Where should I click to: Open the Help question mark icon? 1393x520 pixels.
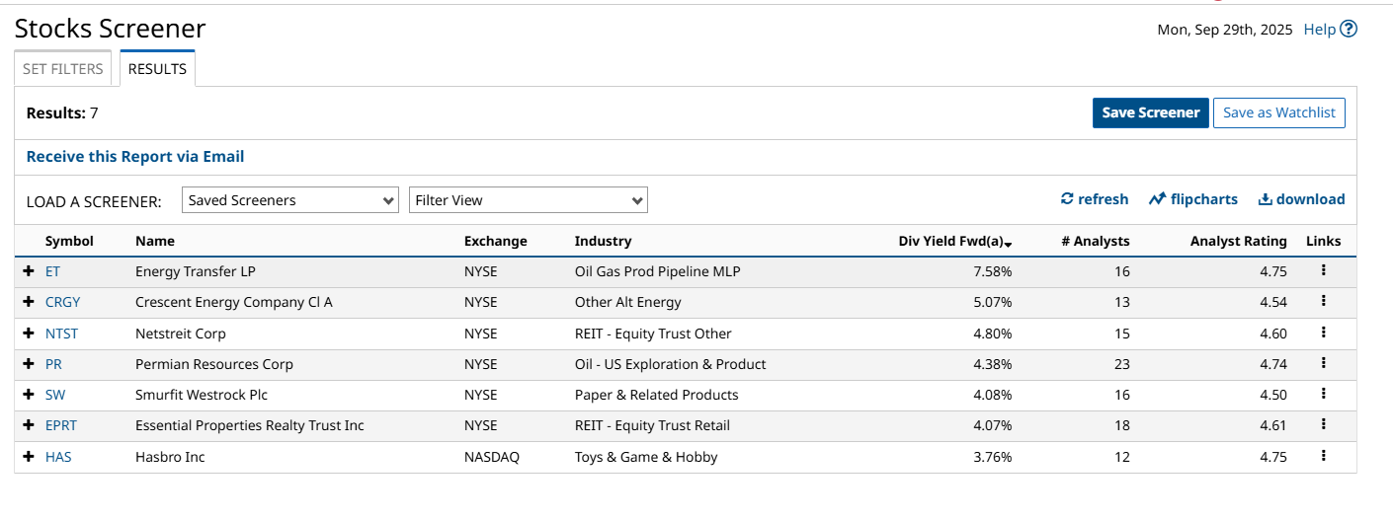[1349, 30]
